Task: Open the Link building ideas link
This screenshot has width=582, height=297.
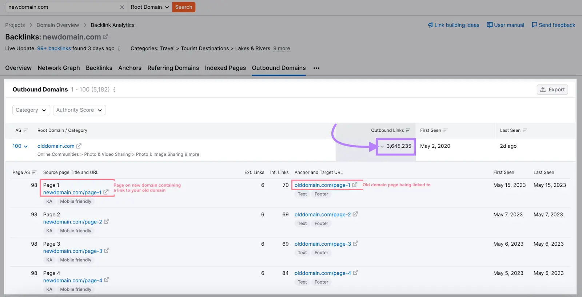Action: coord(453,25)
